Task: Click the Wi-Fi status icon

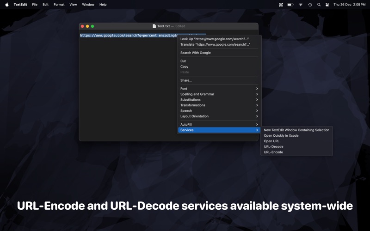Action: pyautogui.click(x=300, y=5)
